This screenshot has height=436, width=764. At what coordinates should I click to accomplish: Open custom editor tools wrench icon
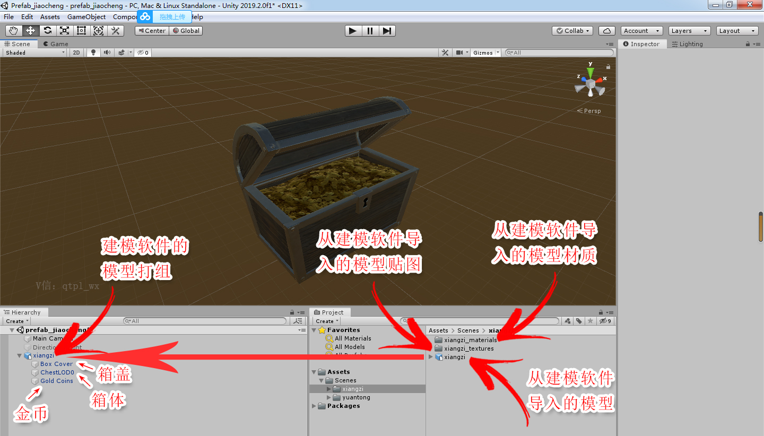[x=115, y=31]
